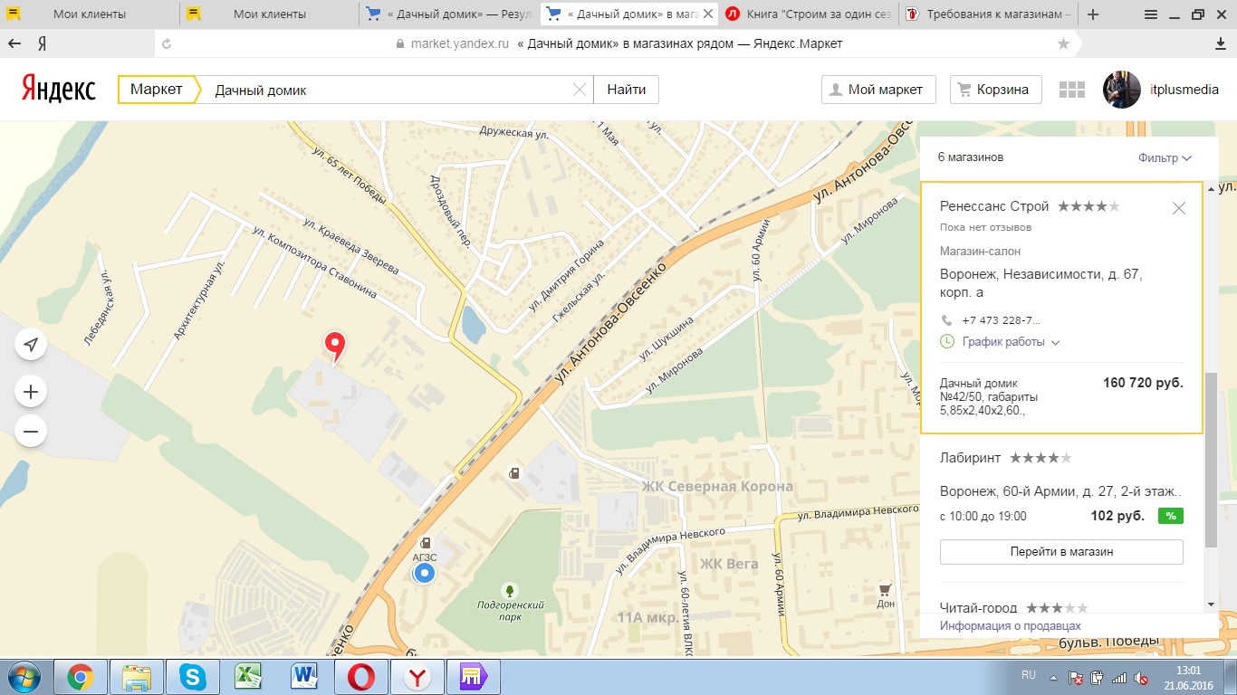Open a new browser tab with plus
This screenshot has width=1237, height=695.
tap(1093, 14)
